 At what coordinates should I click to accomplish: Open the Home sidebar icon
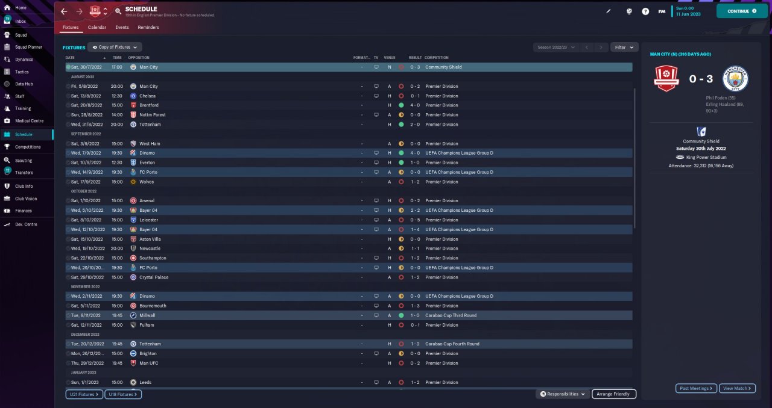pos(7,8)
